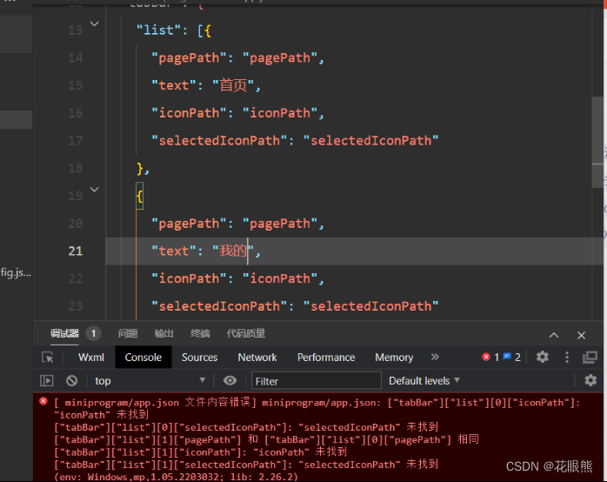Select the 调试器 panel tab
Image resolution: width=607 pixels, height=482 pixels.
(x=64, y=333)
